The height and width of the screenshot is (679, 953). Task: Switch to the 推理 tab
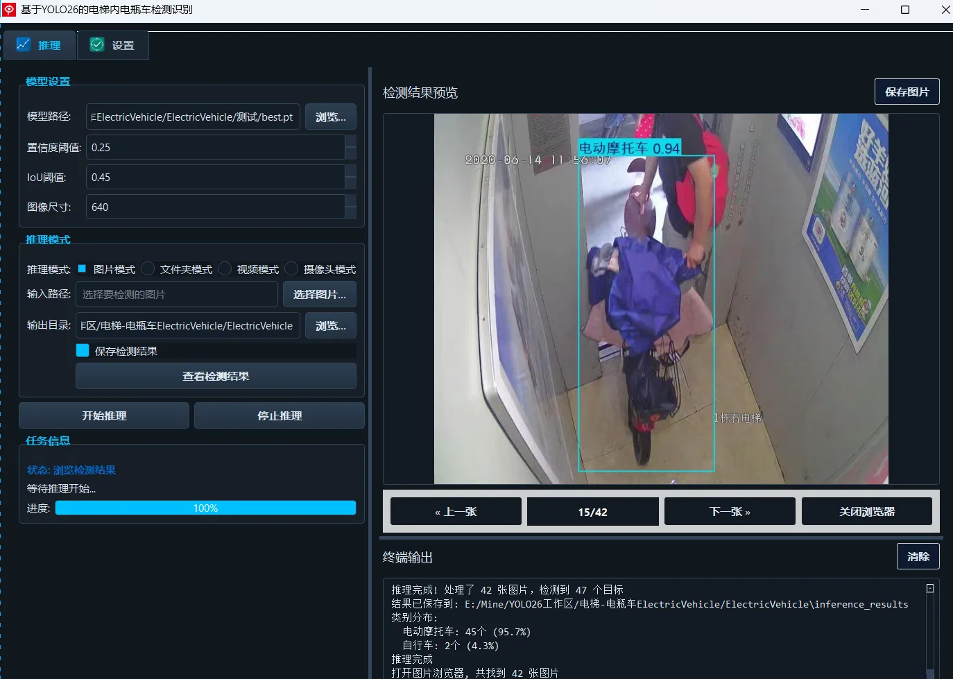coord(40,44)
